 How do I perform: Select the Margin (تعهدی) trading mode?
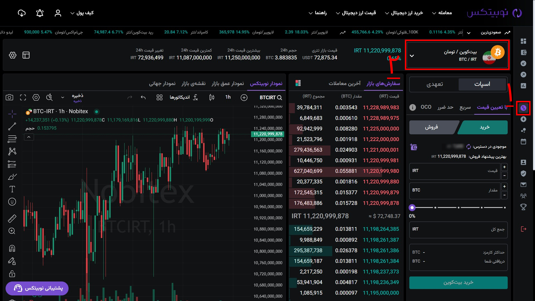tap(434, 84)
